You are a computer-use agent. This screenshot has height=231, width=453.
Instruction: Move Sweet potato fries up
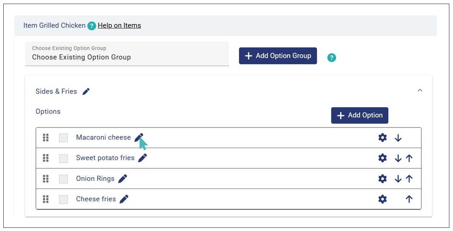click(409, 158)
